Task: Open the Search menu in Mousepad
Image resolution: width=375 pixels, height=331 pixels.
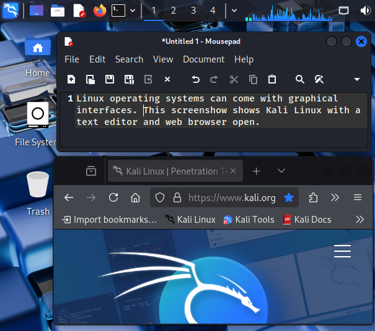Action: pos(129,59)
